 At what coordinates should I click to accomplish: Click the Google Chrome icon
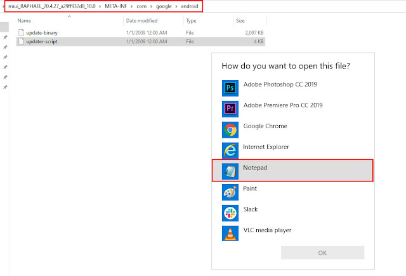pos(230,129)
